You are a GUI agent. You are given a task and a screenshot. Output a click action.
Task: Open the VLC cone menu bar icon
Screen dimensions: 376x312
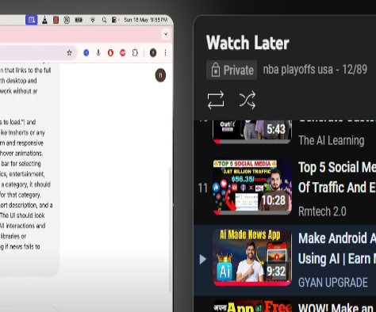coord(44,20)
